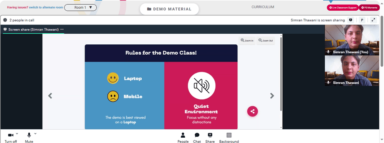Open Live Classroom Support
This screenshot has height=143, width=384.
[x=343, y=8]
